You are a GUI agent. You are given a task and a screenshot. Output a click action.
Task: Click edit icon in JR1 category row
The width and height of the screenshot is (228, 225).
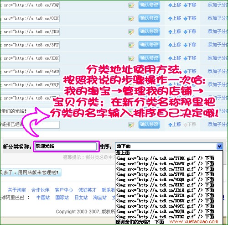(131, 32)
